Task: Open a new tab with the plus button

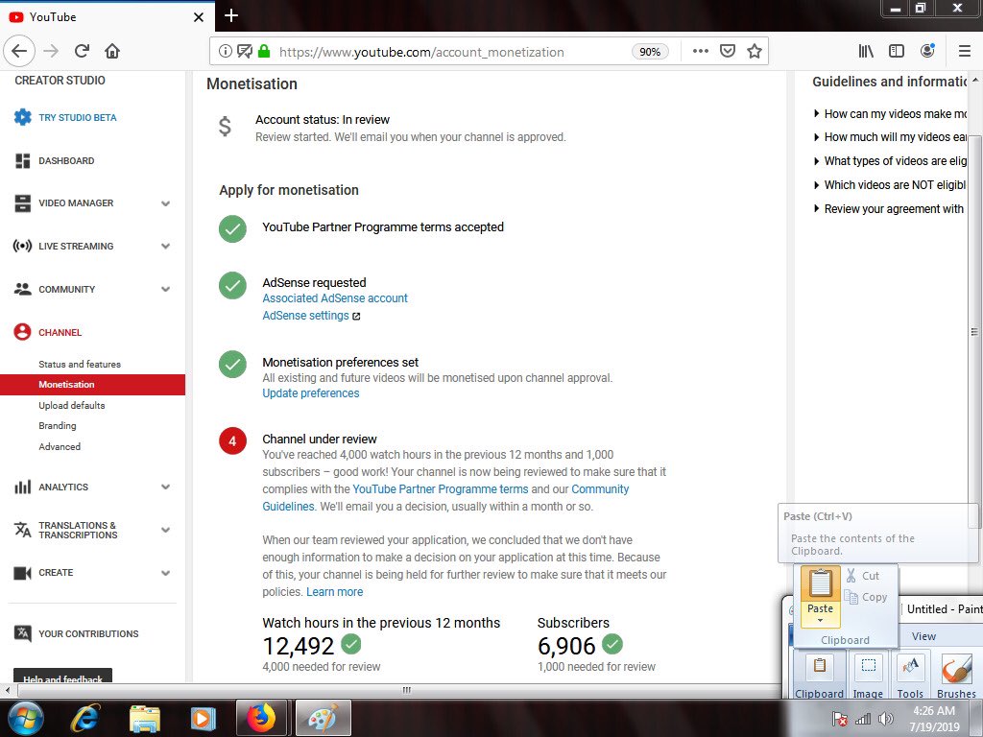Action: [230, 15]
